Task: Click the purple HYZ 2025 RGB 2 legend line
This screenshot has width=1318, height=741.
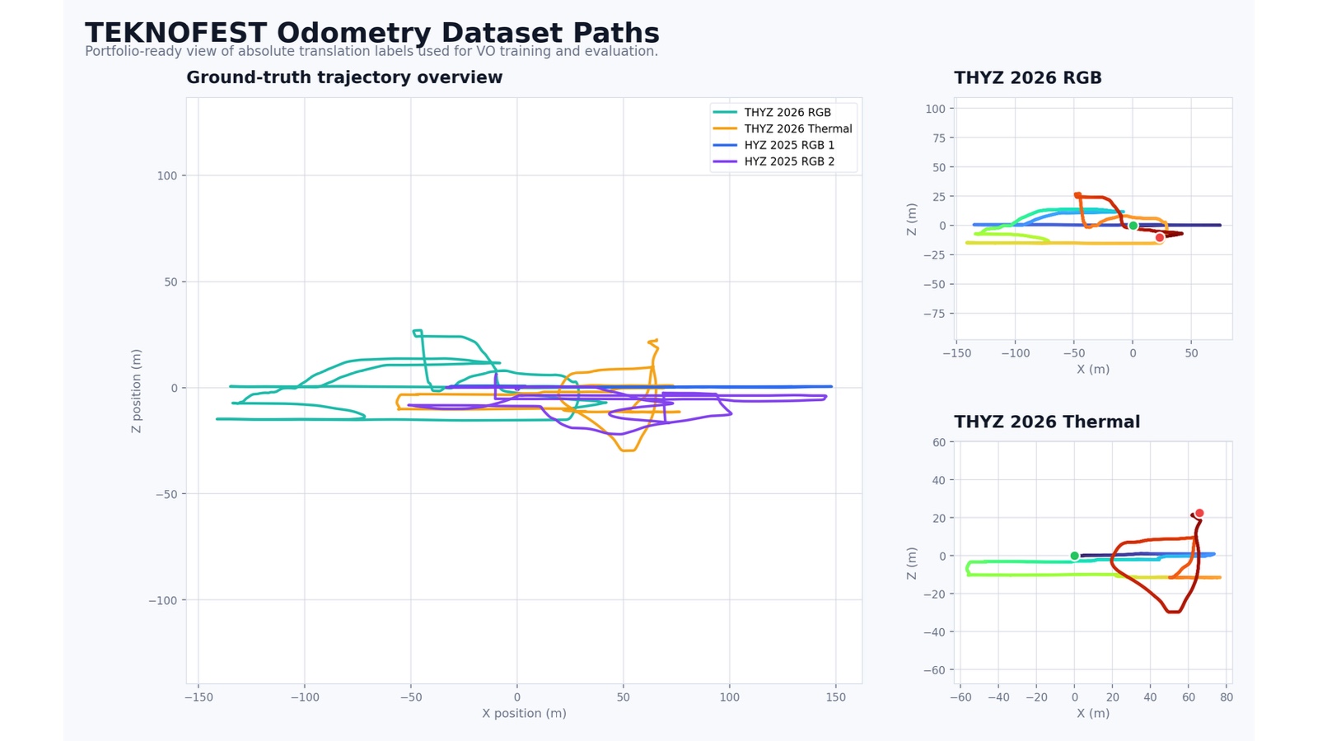Action: (x=725, y=161)
